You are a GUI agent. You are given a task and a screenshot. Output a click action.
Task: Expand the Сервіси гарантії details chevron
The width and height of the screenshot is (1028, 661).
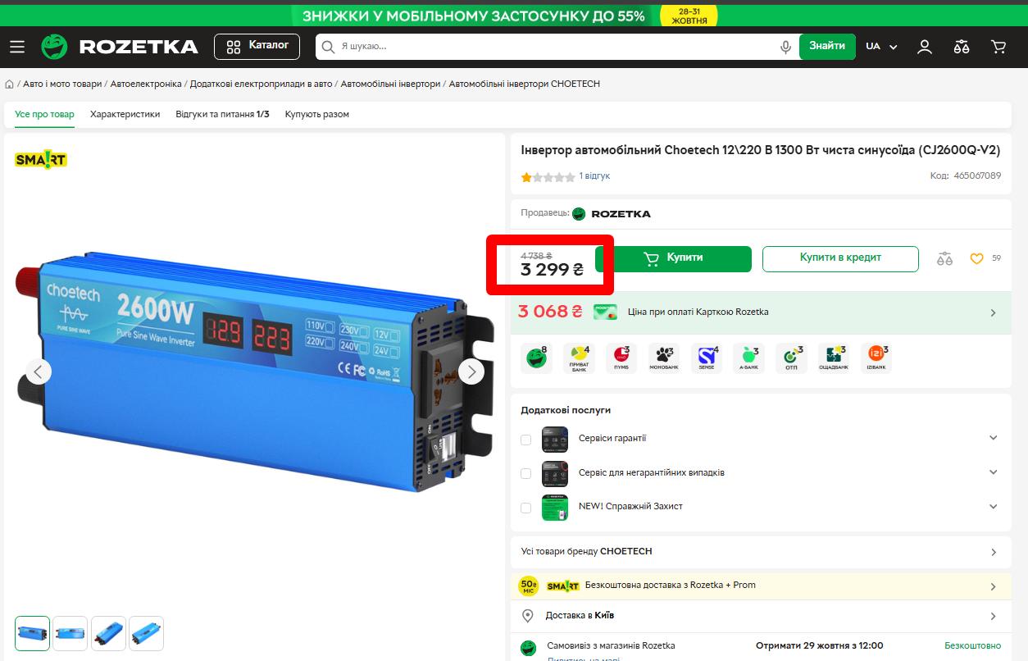pos(993,440)
